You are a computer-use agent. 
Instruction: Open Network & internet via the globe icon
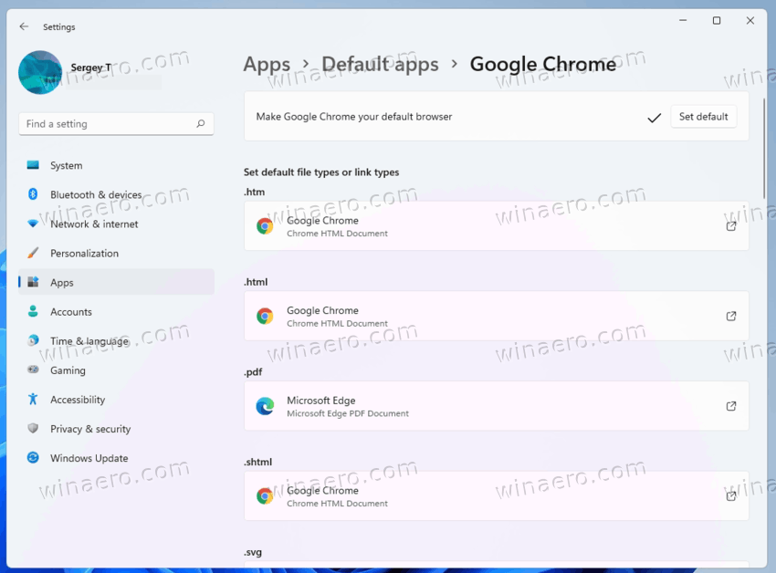click(33, 224)
